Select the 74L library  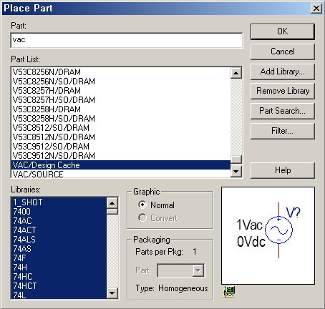(x=59, y=295)
